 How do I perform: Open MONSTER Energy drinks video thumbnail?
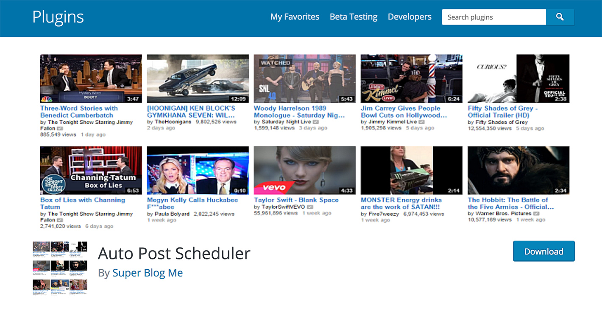411,170
